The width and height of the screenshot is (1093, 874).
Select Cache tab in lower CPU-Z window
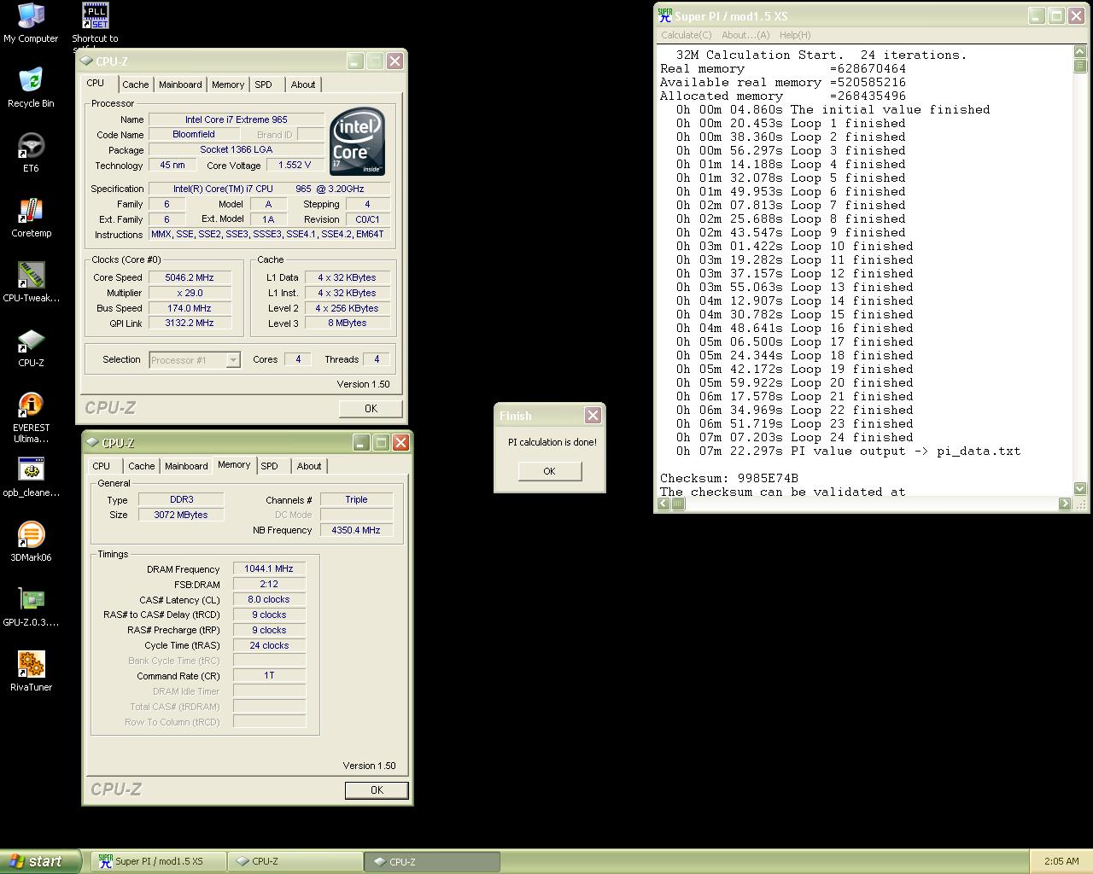tap(141, 466)
